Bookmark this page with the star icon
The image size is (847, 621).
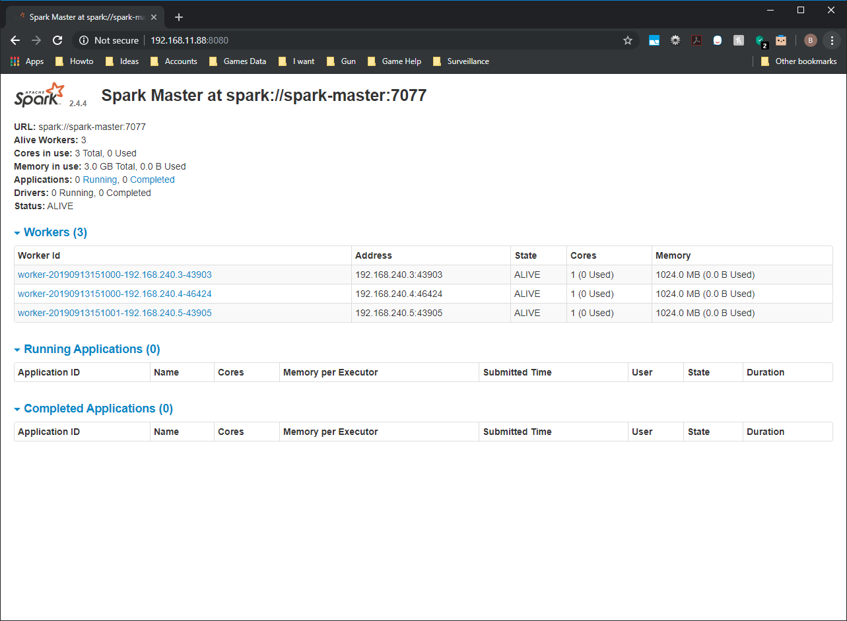(x=628, y=40)
